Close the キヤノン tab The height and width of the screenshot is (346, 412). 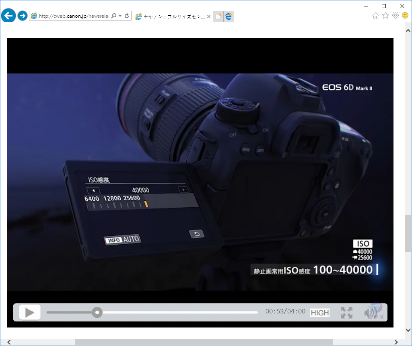209,16
